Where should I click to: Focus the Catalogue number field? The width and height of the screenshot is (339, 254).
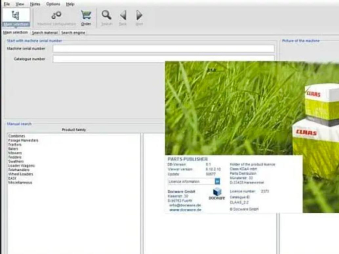164,59
